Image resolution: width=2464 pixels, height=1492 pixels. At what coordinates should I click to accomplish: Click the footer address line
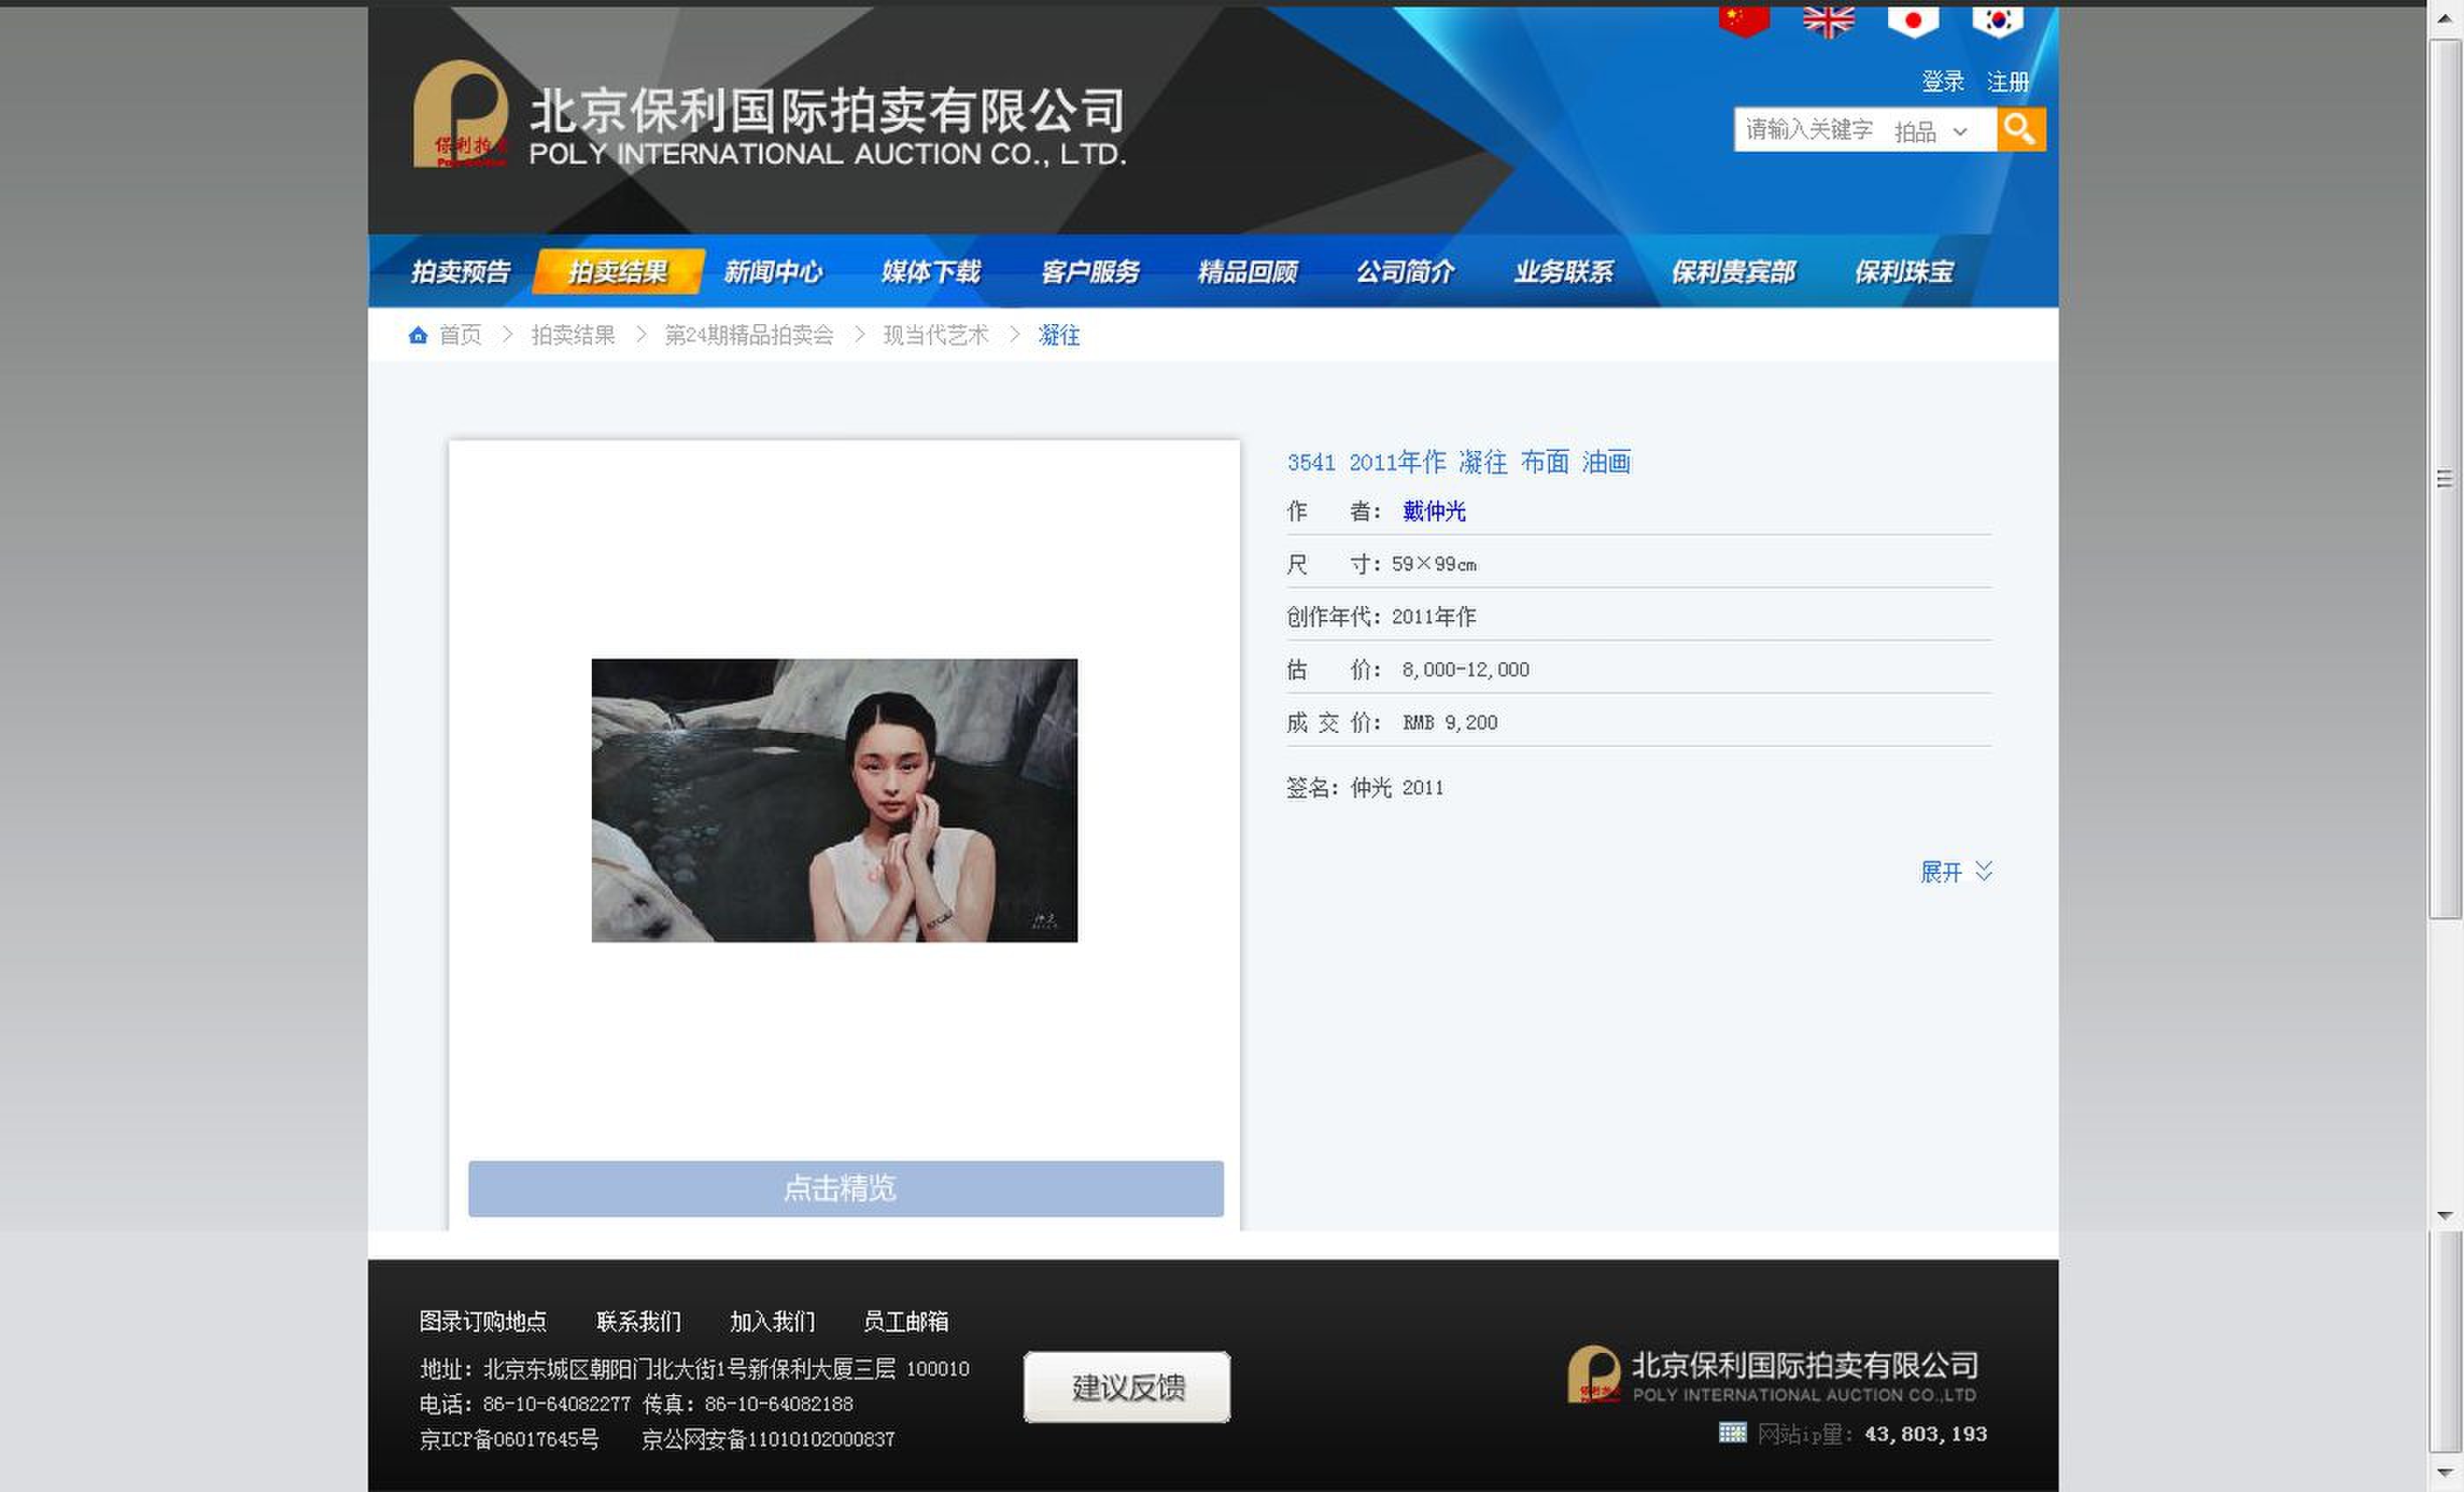coord(694,1368)
